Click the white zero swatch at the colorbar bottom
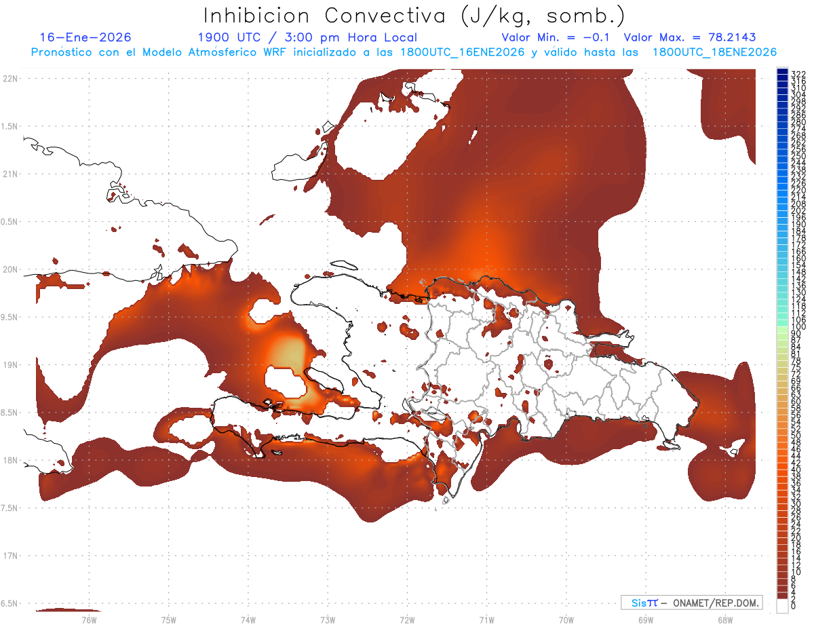Image resolution: width=814 pixels, height=629 pixels. click(x=782, y=606)
